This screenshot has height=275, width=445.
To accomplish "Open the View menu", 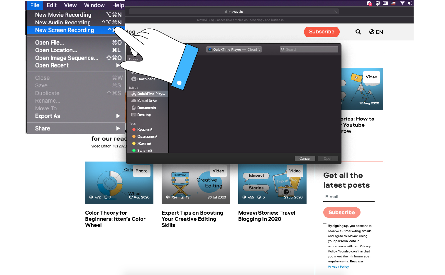I will [70, 5].
